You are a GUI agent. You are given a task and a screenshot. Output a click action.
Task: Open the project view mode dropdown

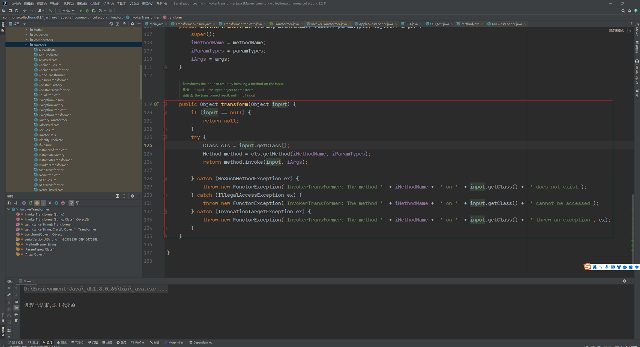pyautogui.click(x=24, y=24)
